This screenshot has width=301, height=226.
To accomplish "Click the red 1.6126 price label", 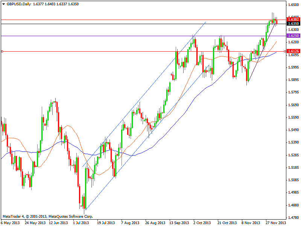I will 293,51.
